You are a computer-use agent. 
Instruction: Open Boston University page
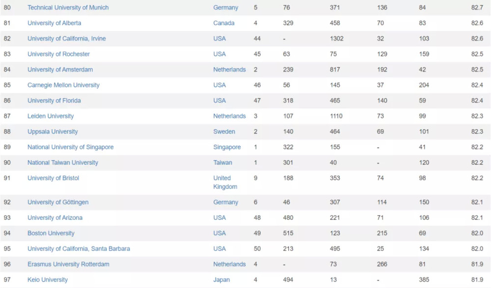(51, 233)
